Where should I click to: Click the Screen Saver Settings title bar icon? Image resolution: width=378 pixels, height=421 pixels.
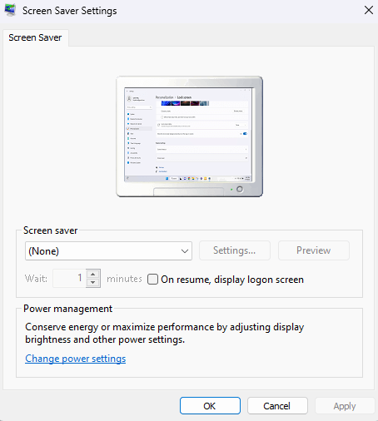[x=10, y=11]
